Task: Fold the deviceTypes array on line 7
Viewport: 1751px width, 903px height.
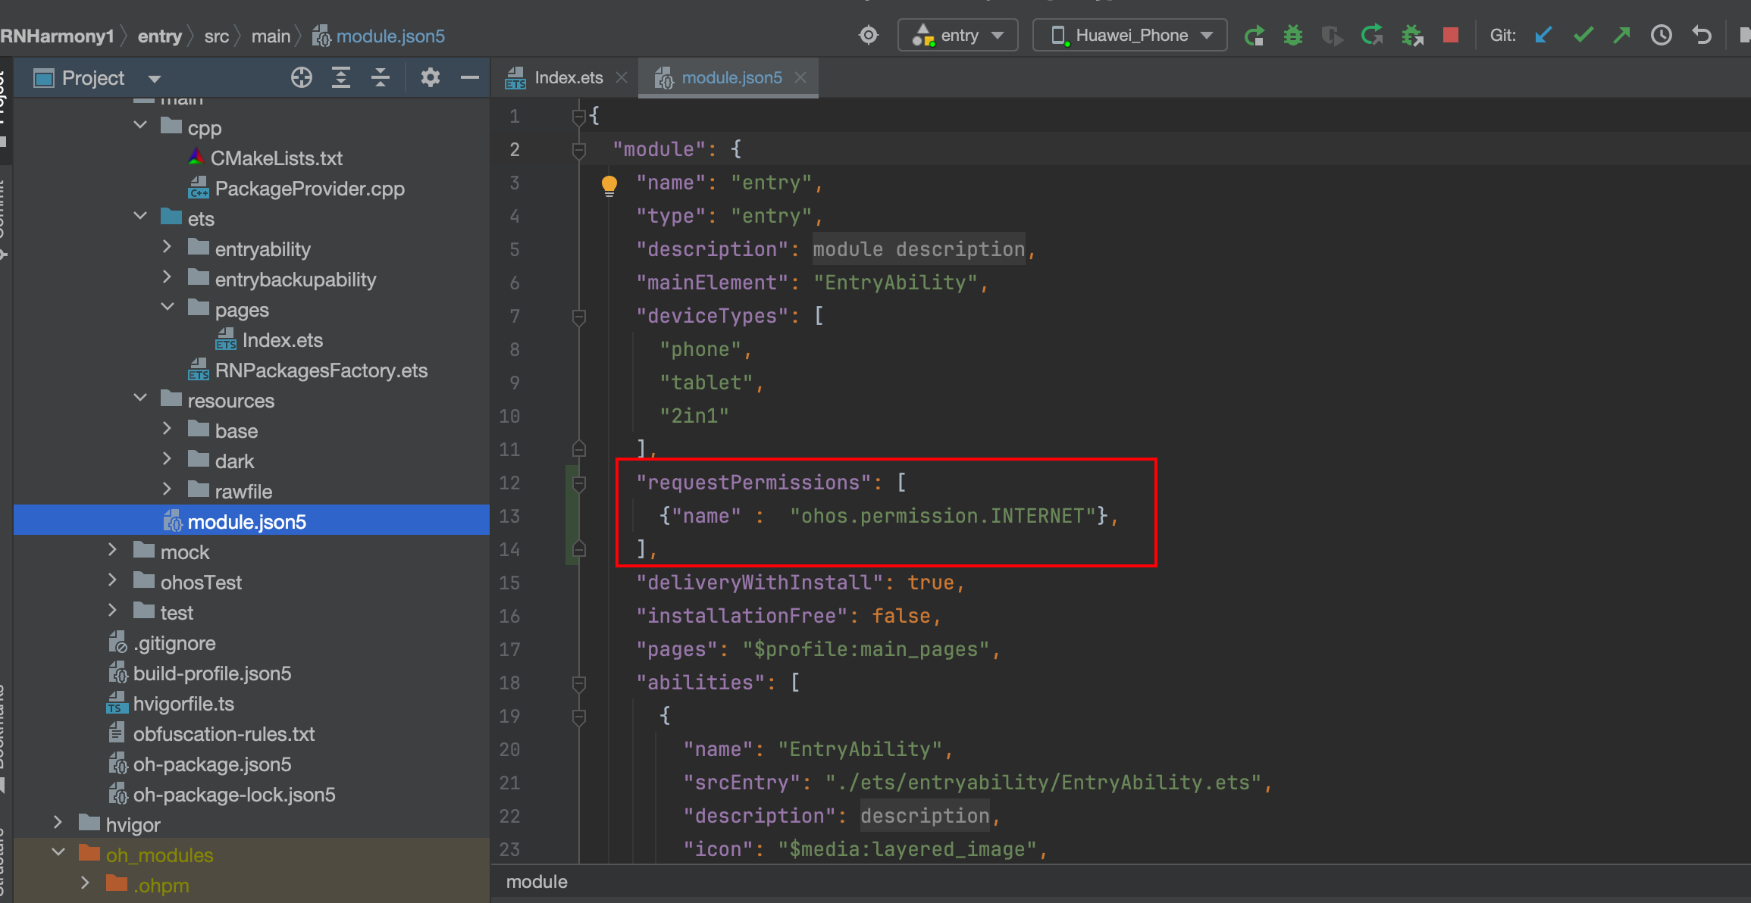Action: pos(579,317)
